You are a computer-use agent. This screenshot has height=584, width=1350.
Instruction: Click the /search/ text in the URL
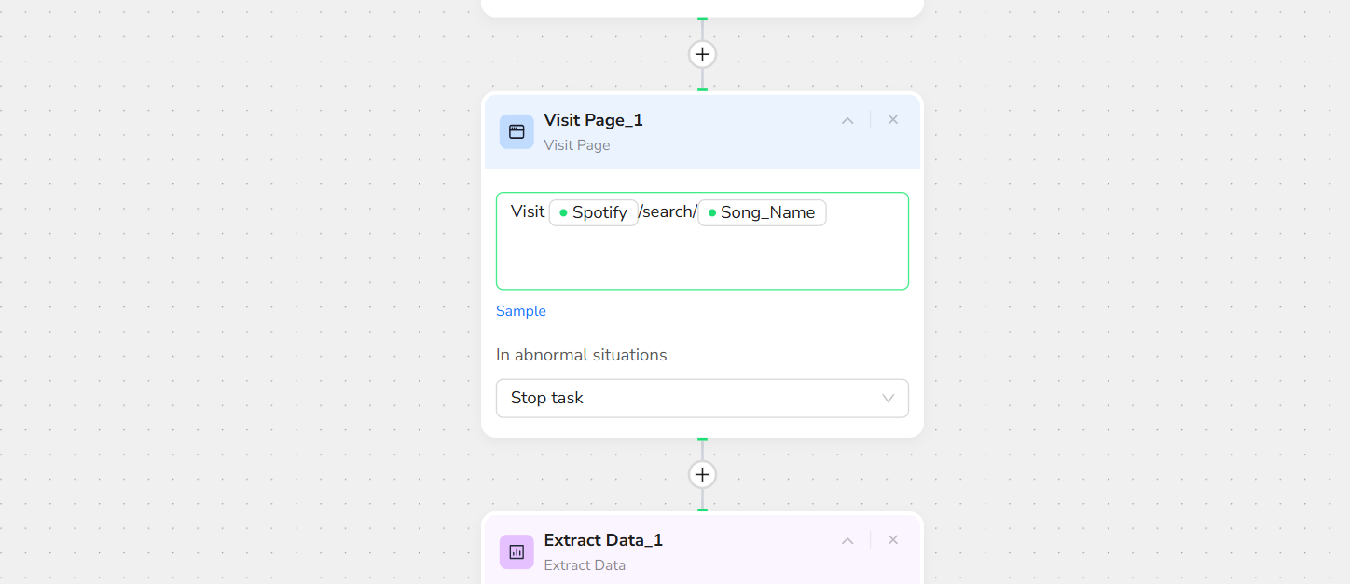click(668, 212)
